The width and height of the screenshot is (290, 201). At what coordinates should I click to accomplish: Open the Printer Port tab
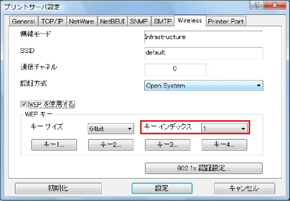(226, 21)
